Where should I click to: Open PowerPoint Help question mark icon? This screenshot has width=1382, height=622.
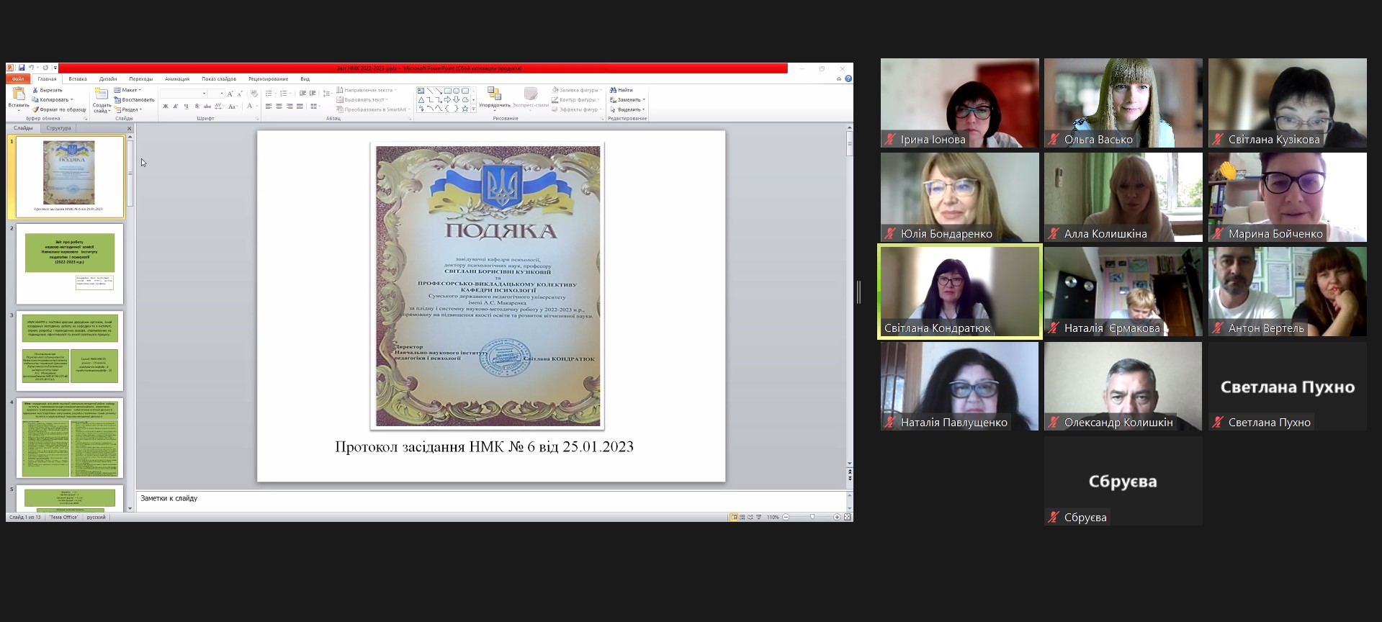pyautogui.click(x=848, y=78)
